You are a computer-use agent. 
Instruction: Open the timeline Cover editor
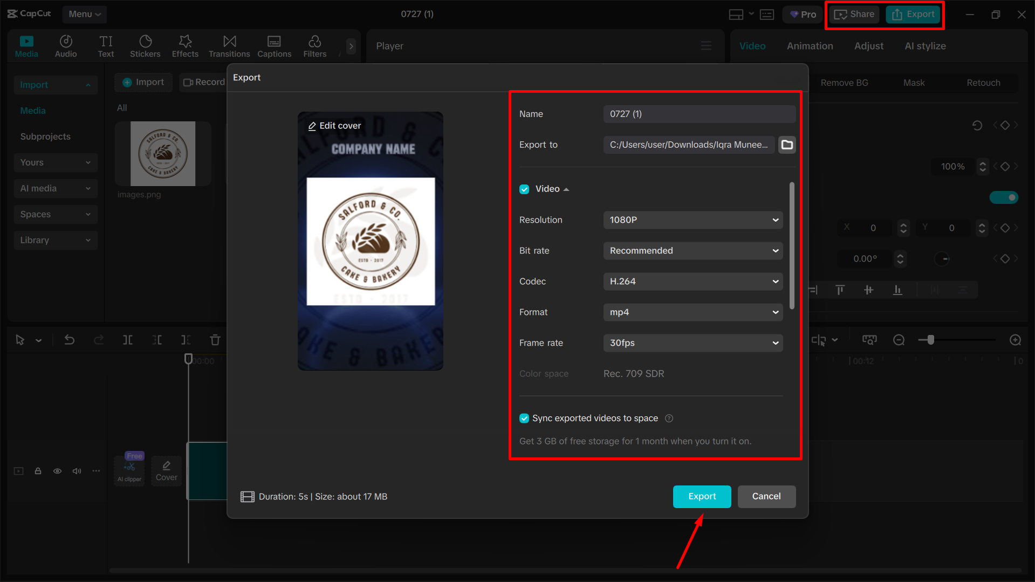(167, 471)
